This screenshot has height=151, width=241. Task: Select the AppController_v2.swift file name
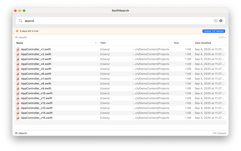[36, 54]
